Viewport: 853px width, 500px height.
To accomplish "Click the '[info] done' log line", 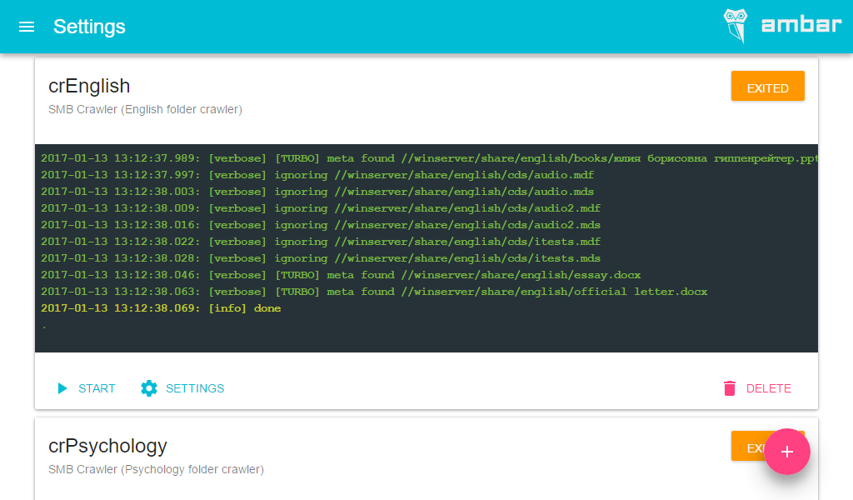I will tap(161, 308).
